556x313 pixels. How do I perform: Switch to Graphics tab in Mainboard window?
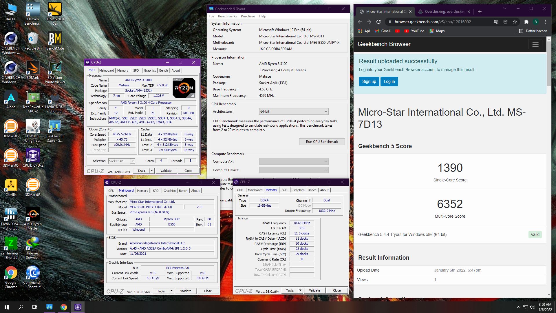click(x=169, y=191)
